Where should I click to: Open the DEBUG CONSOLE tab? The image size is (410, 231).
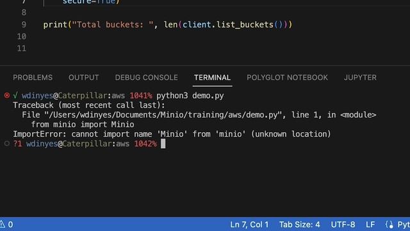[147, 78]
